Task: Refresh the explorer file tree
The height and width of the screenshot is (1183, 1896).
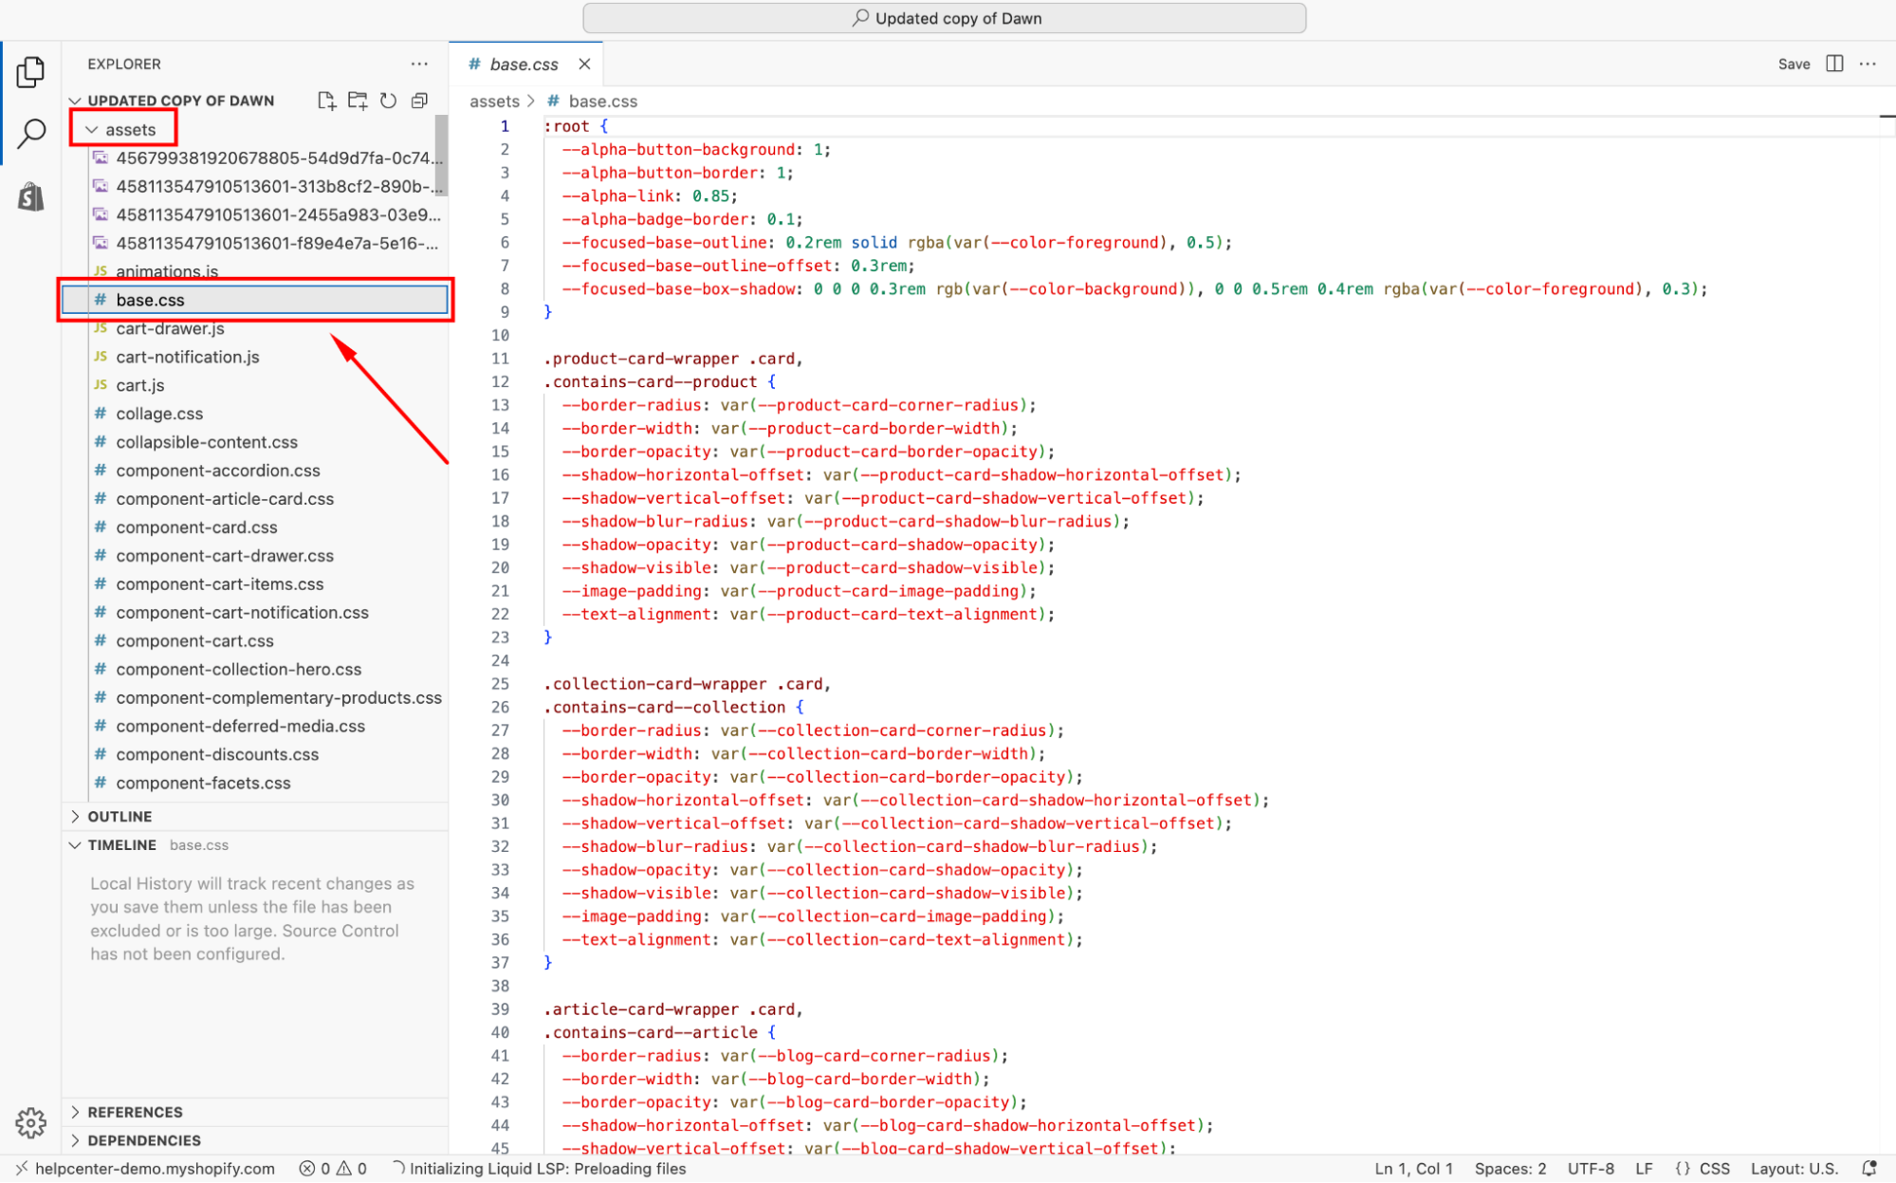Action: [x=389, y=101]
